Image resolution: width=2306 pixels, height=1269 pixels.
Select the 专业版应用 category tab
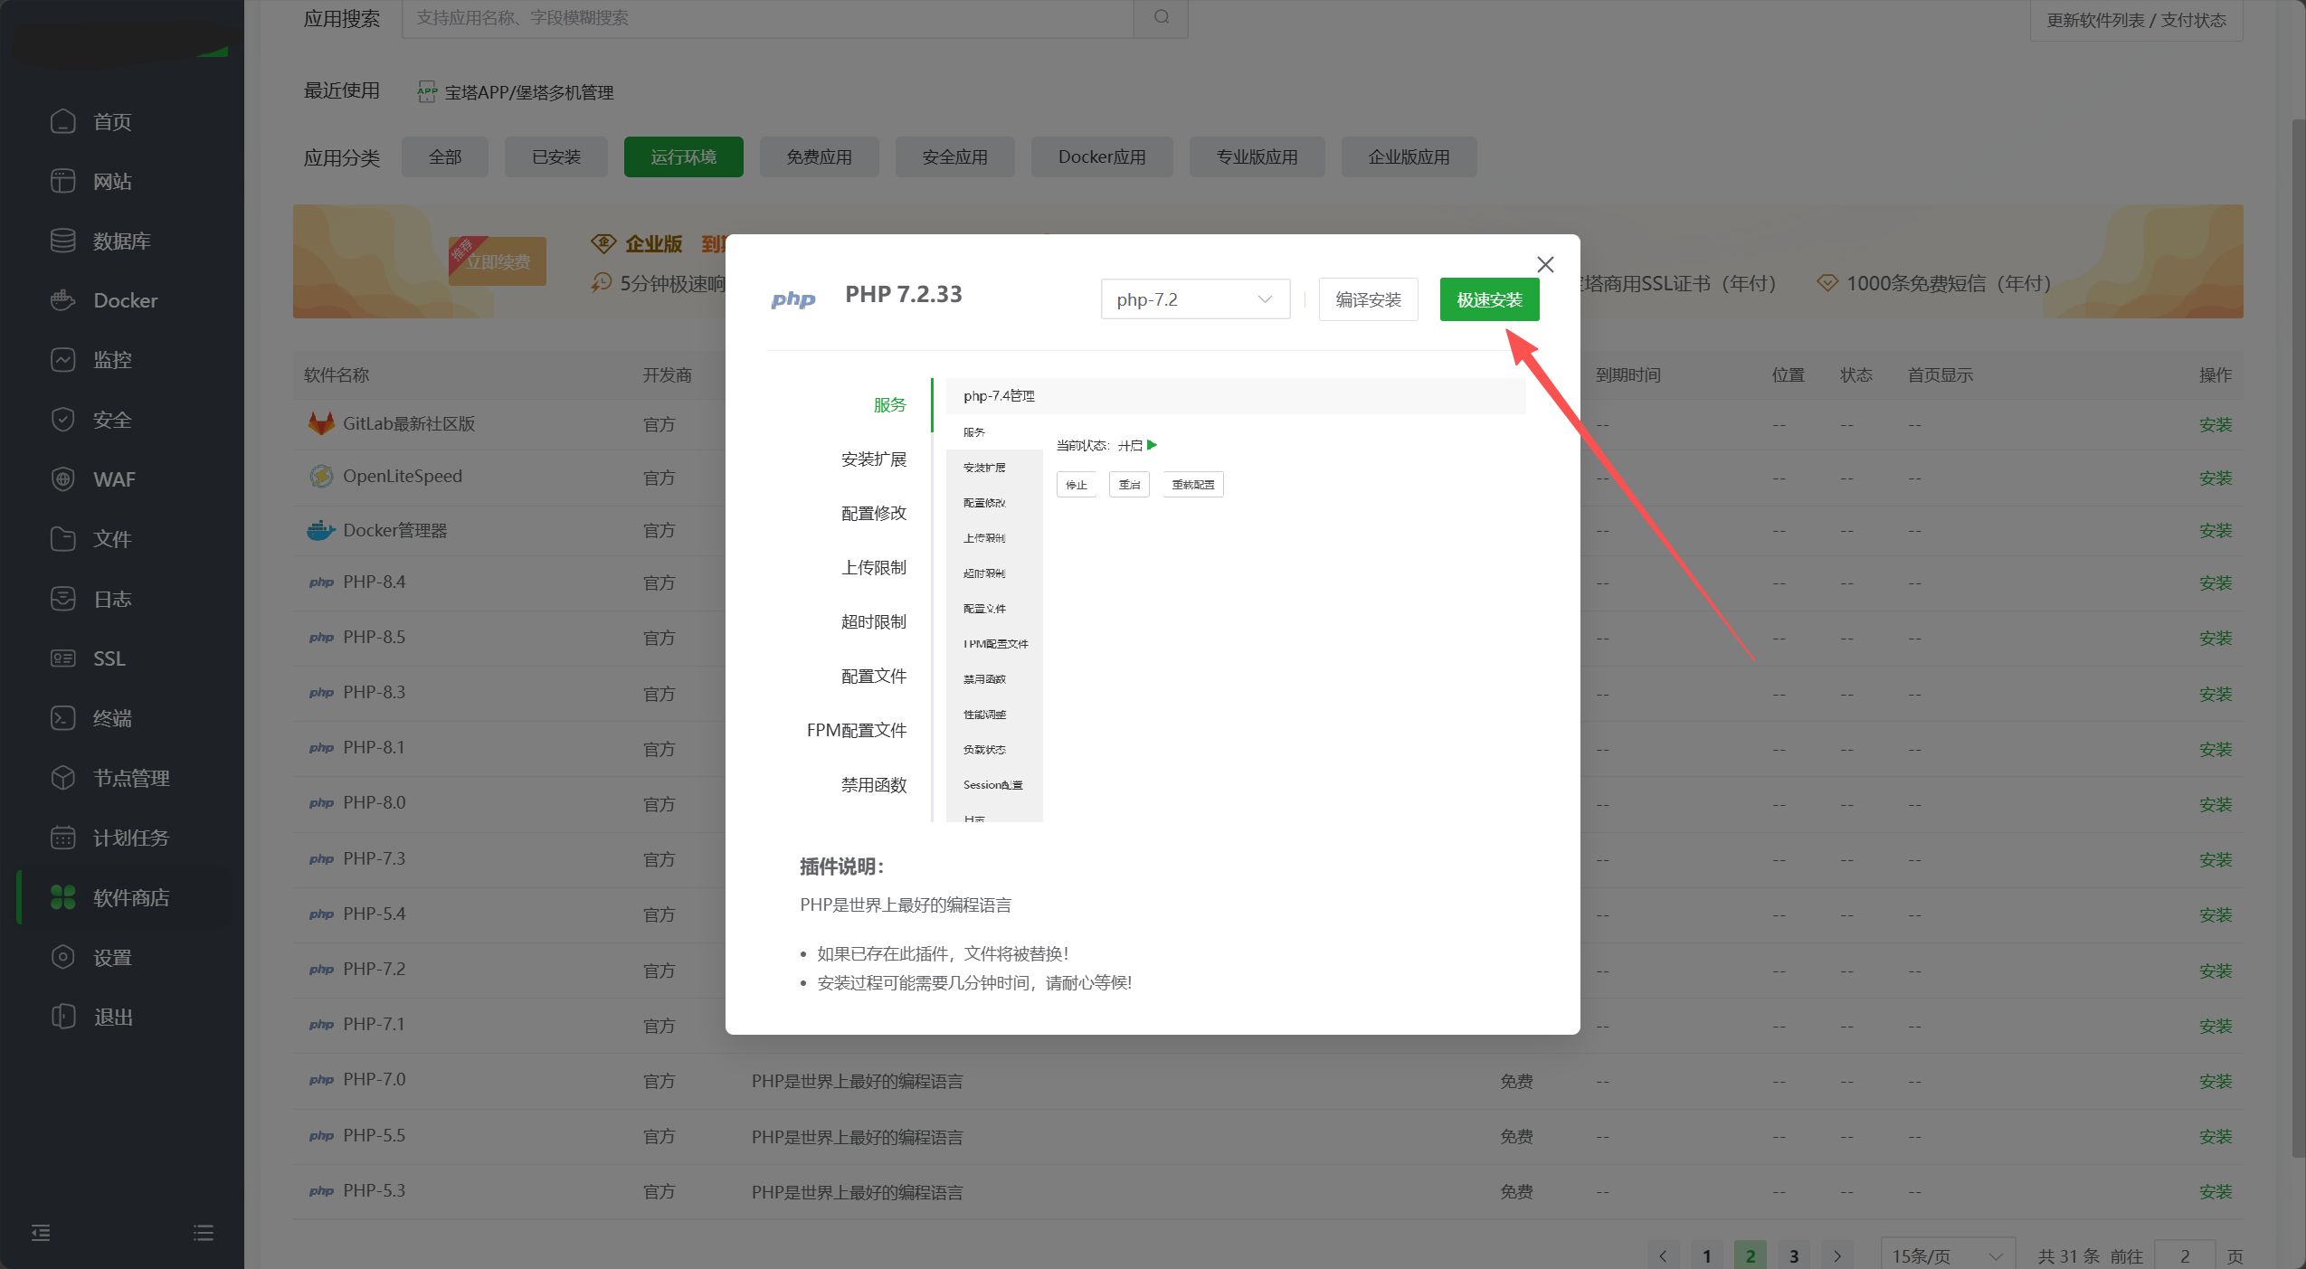coord(1257,156)
